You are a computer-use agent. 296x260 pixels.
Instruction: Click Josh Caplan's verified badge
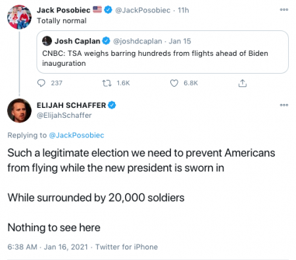point(107,41)
